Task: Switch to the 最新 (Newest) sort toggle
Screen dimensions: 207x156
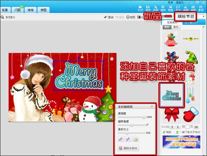Action: tap(167, 26)
